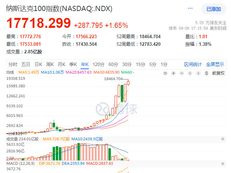This screenshot has height=173, width=231.
Task: Pan chart left with arrow icon
Action: click(190, 73)
